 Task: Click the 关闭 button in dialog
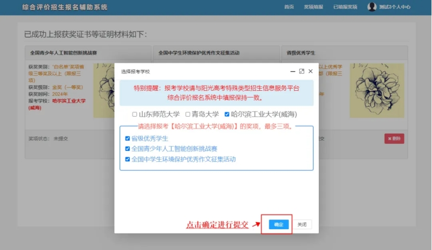pyautogui.click(x=302, y=225)
